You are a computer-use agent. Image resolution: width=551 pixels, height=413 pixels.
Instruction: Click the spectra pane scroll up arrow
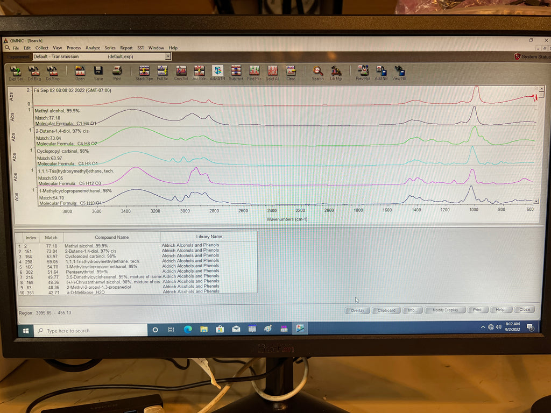pos(541,89)
